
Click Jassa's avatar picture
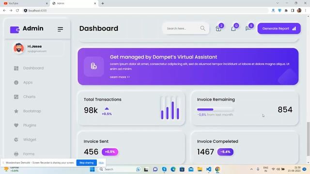(19, 48)
